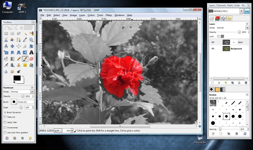
Task: Select the Ellipse Select tool
Action: point(12,34)
